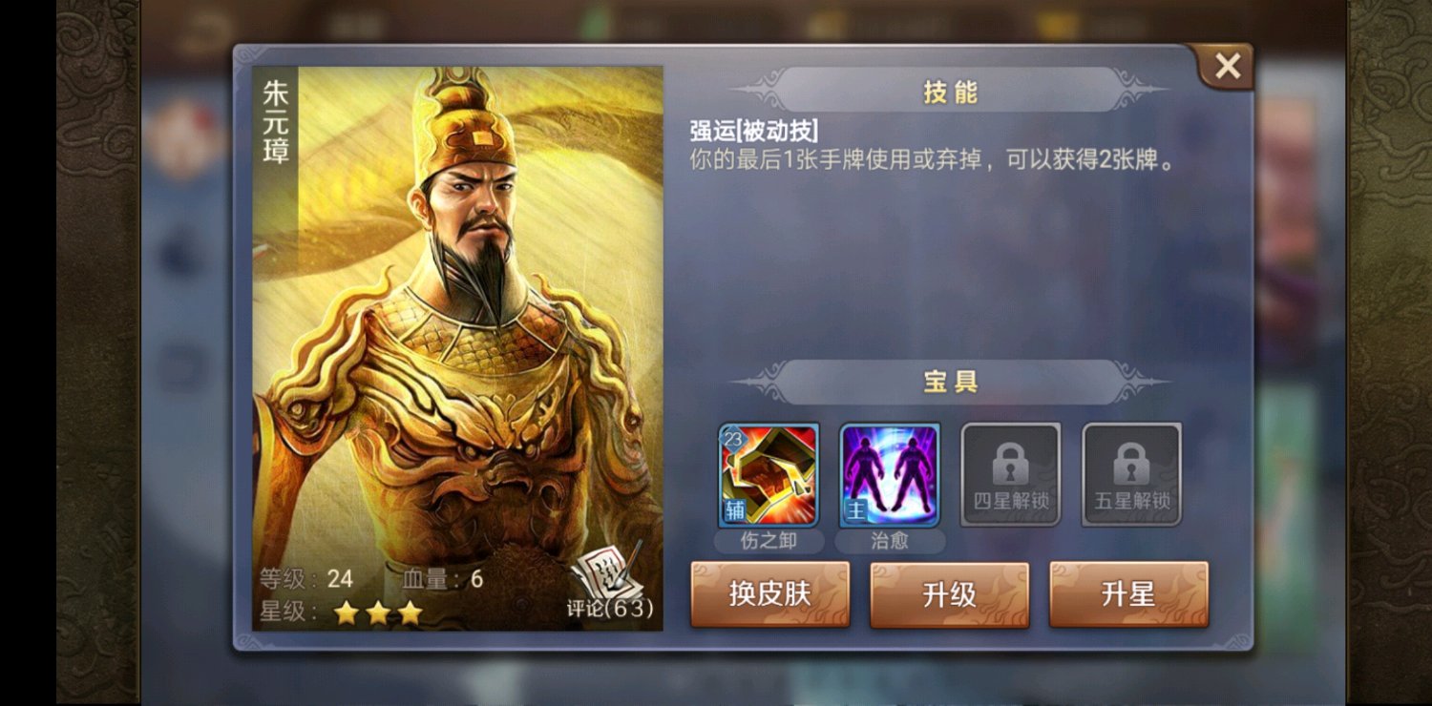This screenshot has width=1432, height=706.
Task: Tap the locked 四星解锁 treasure slot
Action: (x=1011, y=474)
